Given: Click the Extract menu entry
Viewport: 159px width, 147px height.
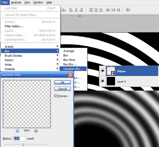Looking at the screenshot, I should 30,22.
